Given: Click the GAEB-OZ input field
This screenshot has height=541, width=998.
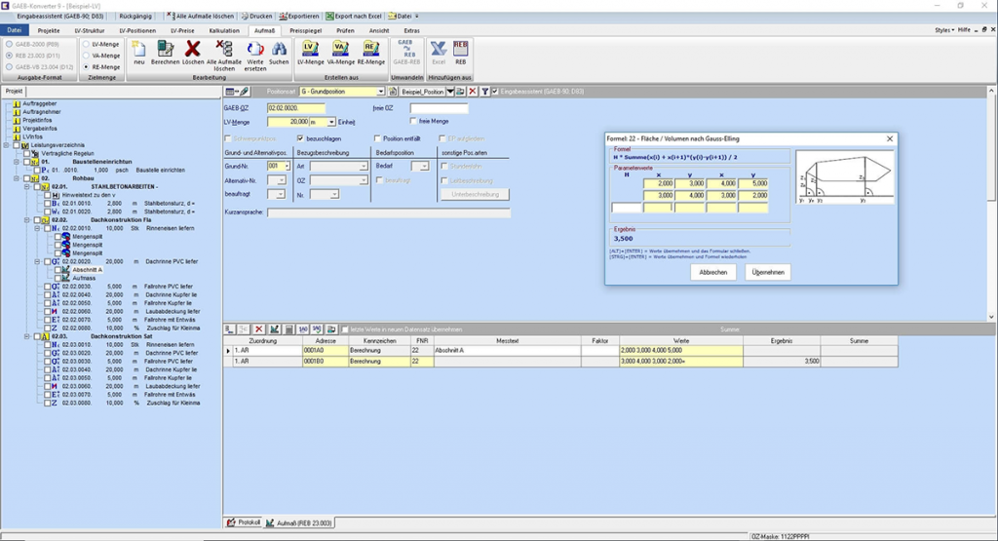Looking at the screenshot, I should pos(296,108).
